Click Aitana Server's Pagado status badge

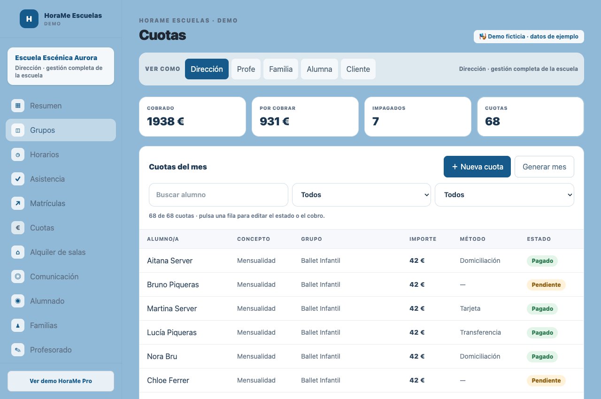[542, 261]
